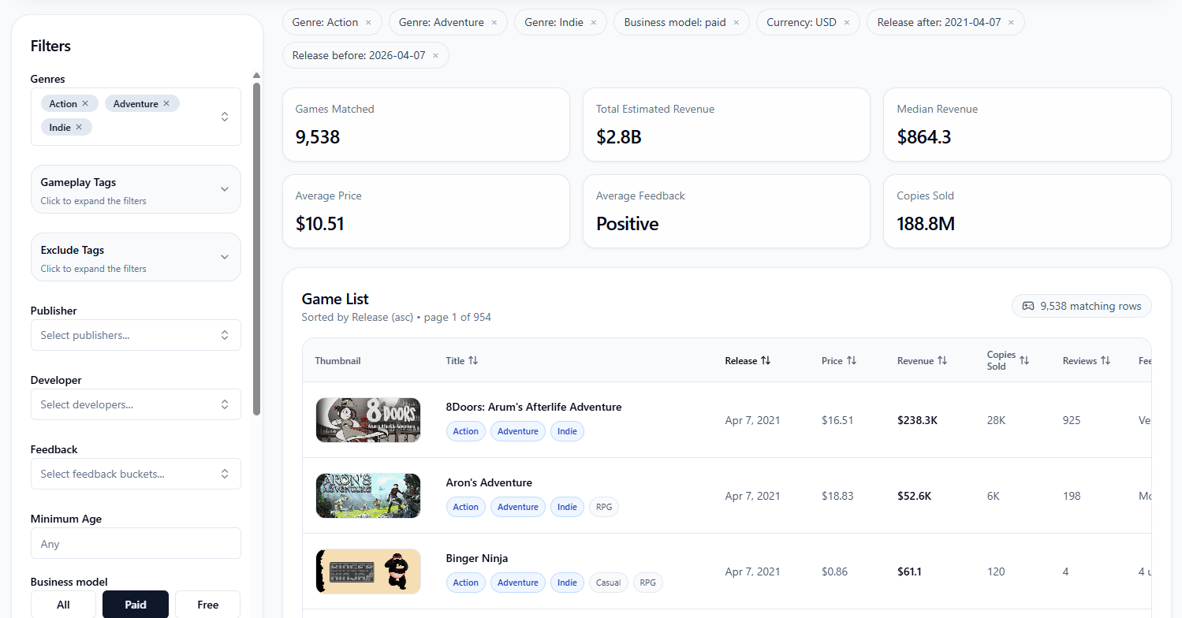Switch business model to Free
The width and height of the screenshot is (1182, 618).
point(207,604)
